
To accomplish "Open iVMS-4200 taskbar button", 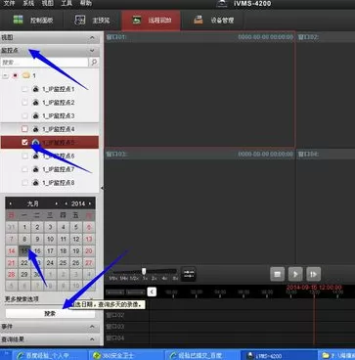I will pos(279,355).
